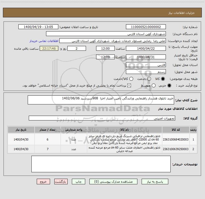Select the متوسط purchase type radio
Image resolution: width=205 pixels, height=199 pixels.
click(154, 85)
